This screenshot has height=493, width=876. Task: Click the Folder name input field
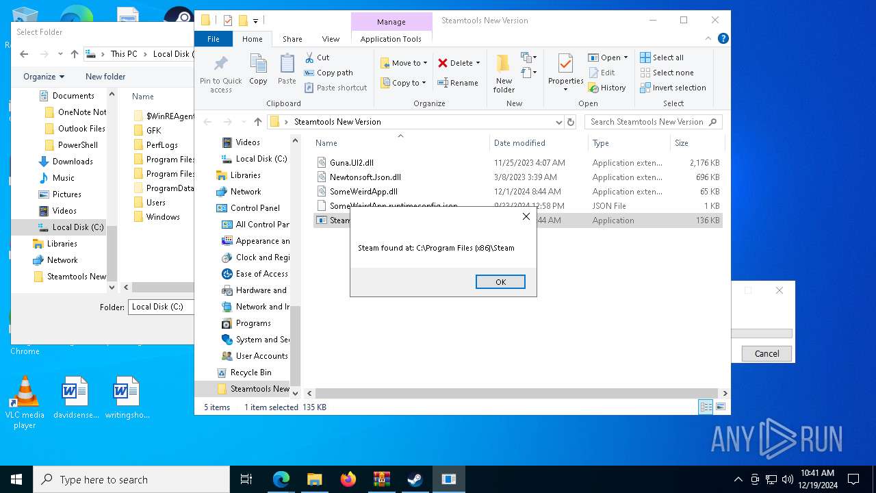click(x=162, y=307)
